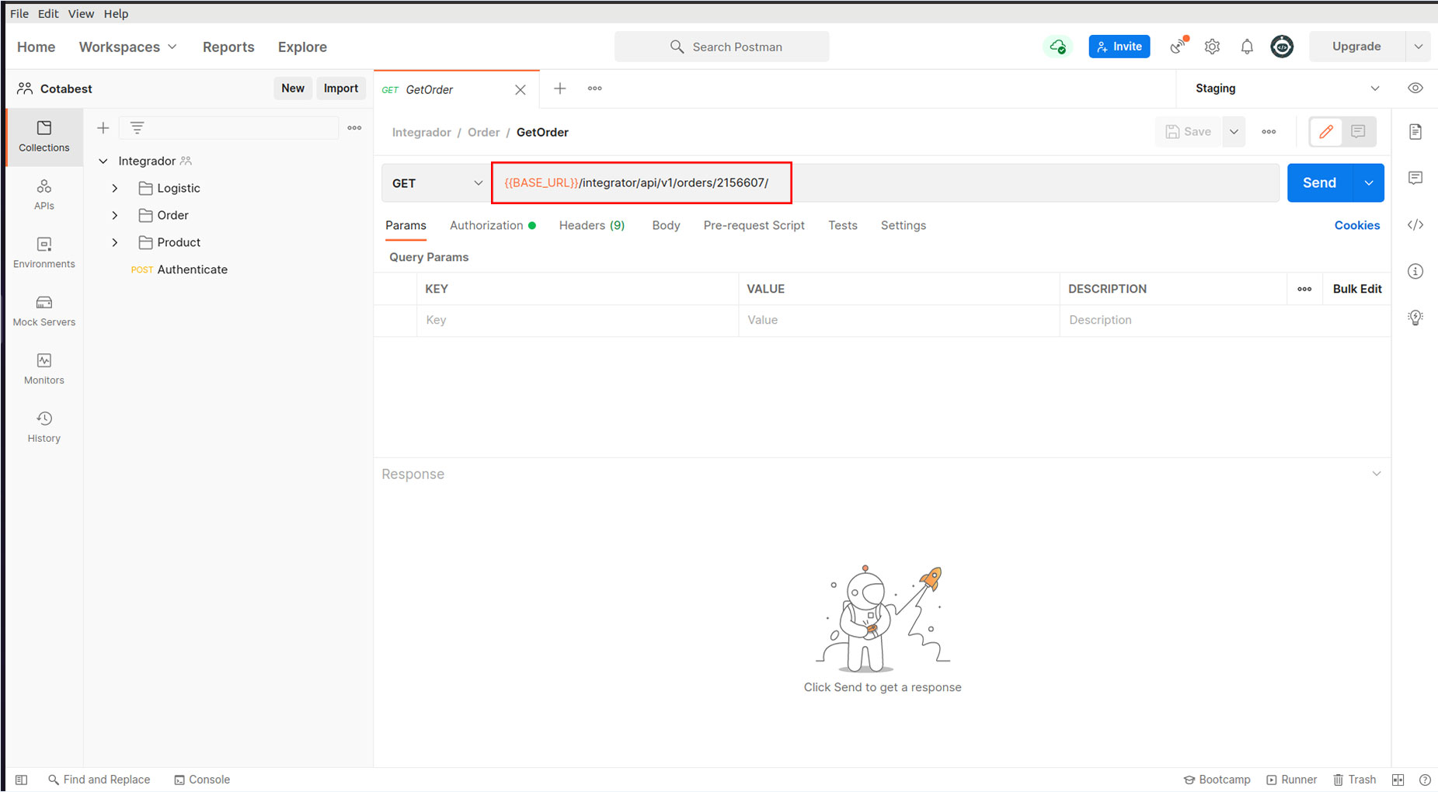The height and width of the screenshot is (792, 1438).
Task: Open the related requests lightbulb icon
Action: pyautogui.click(x=1415, y=317)
